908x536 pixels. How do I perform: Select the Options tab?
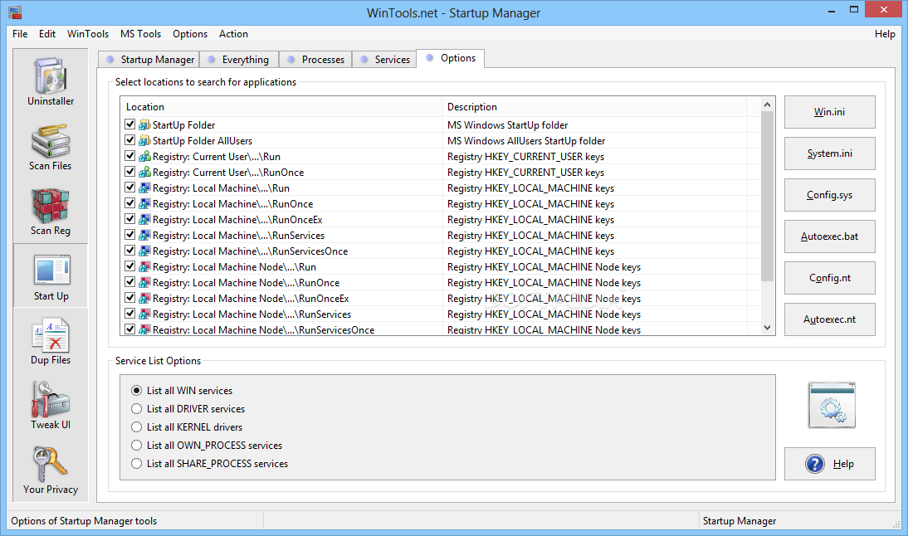[x=451, y=58]
